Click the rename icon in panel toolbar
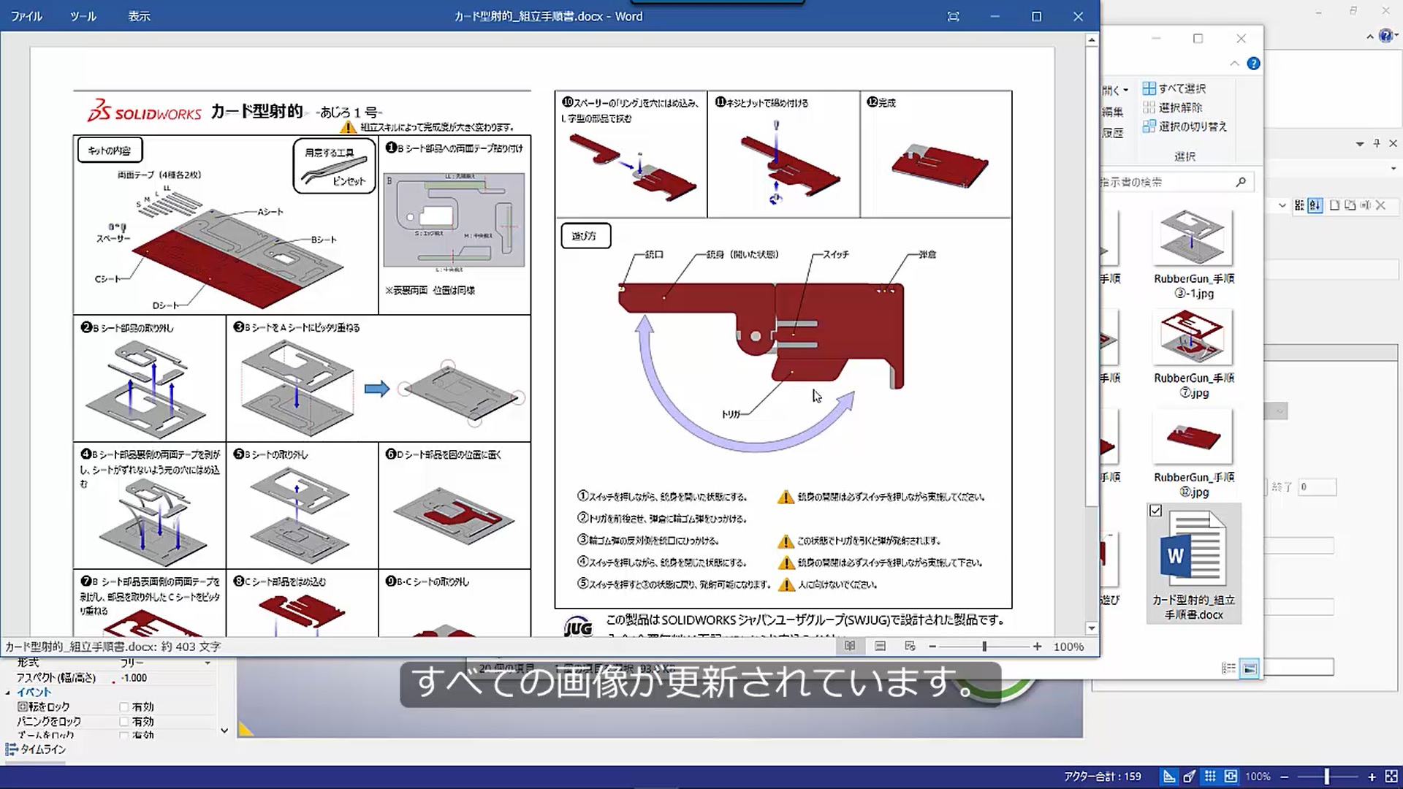Viewport: 1403px width, 789px height. (1365, 205)
